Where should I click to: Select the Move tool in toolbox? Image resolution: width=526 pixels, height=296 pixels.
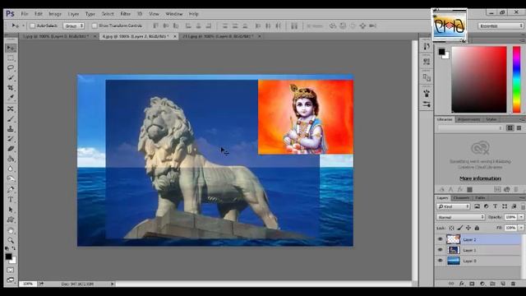tap(11, 48)
